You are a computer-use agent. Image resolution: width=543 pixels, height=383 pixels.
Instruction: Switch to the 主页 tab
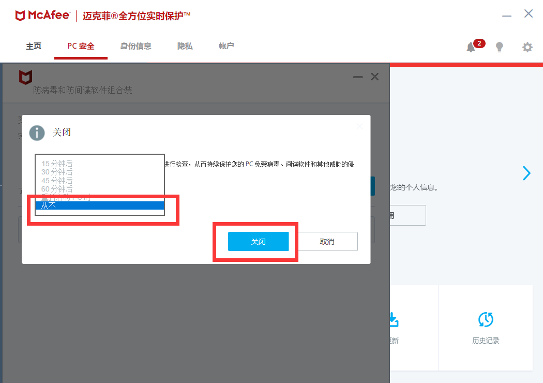coord(34,46)
